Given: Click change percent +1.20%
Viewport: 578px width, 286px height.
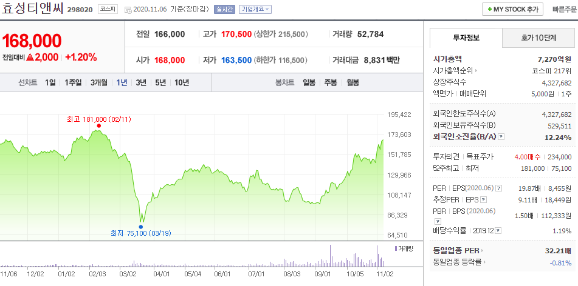Looking at the screenshot, I should point(81,57).
